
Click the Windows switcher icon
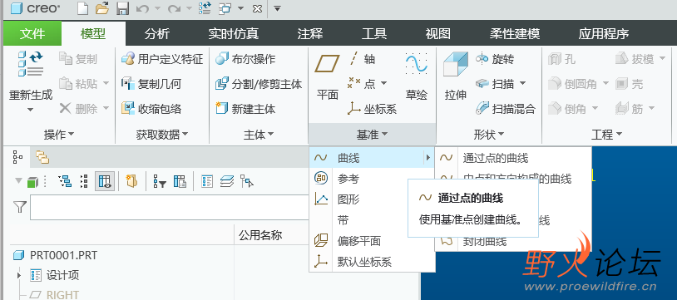pos(225,8)
